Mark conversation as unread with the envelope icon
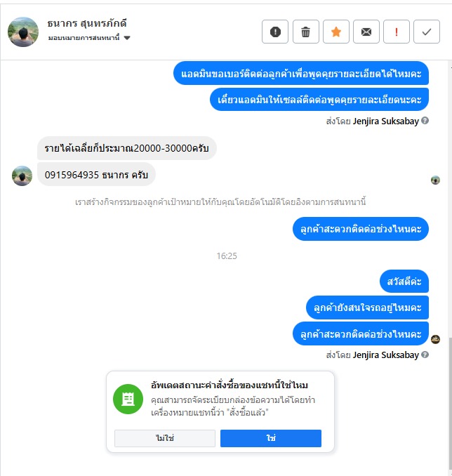The height and width of the screenshot is (476, 452). click(366, 32)
